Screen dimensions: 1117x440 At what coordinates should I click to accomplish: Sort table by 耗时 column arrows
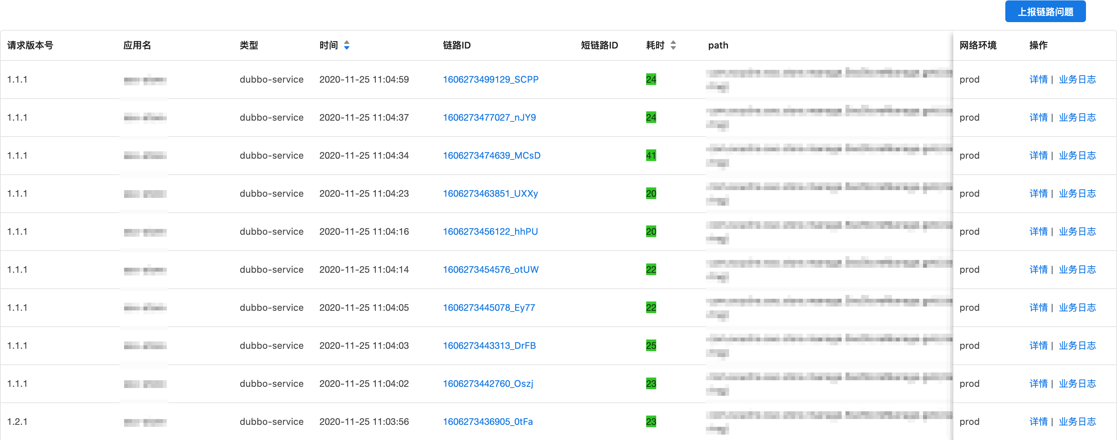tap(673, 45)
